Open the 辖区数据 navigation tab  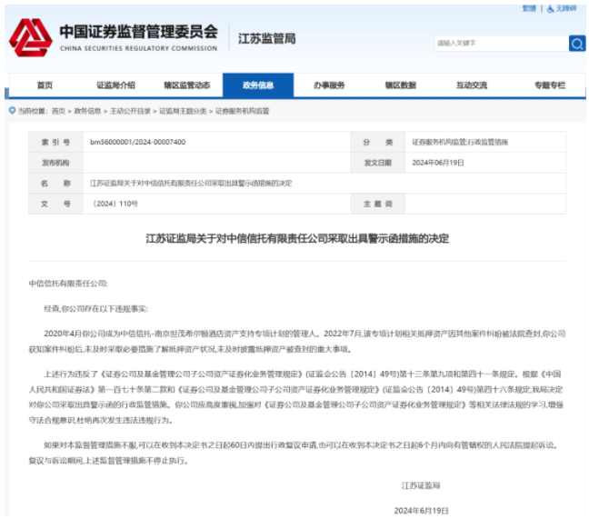click(401, 85)
